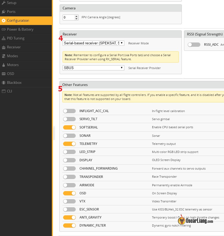This screenshot has height=236, width=224.
Task: Select the Configuration tab
Action: pyautogui.click(x=18, y=20)
